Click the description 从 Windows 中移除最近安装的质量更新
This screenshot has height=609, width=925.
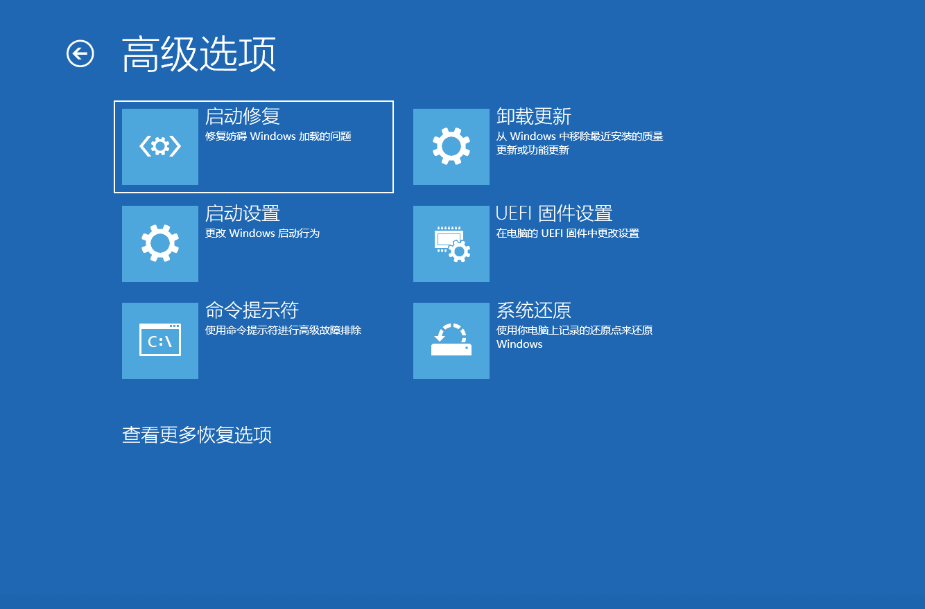point(580,137)
